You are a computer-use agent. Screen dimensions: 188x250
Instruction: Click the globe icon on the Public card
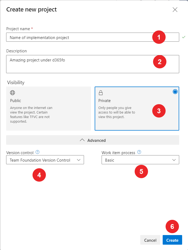click(12, 92)
